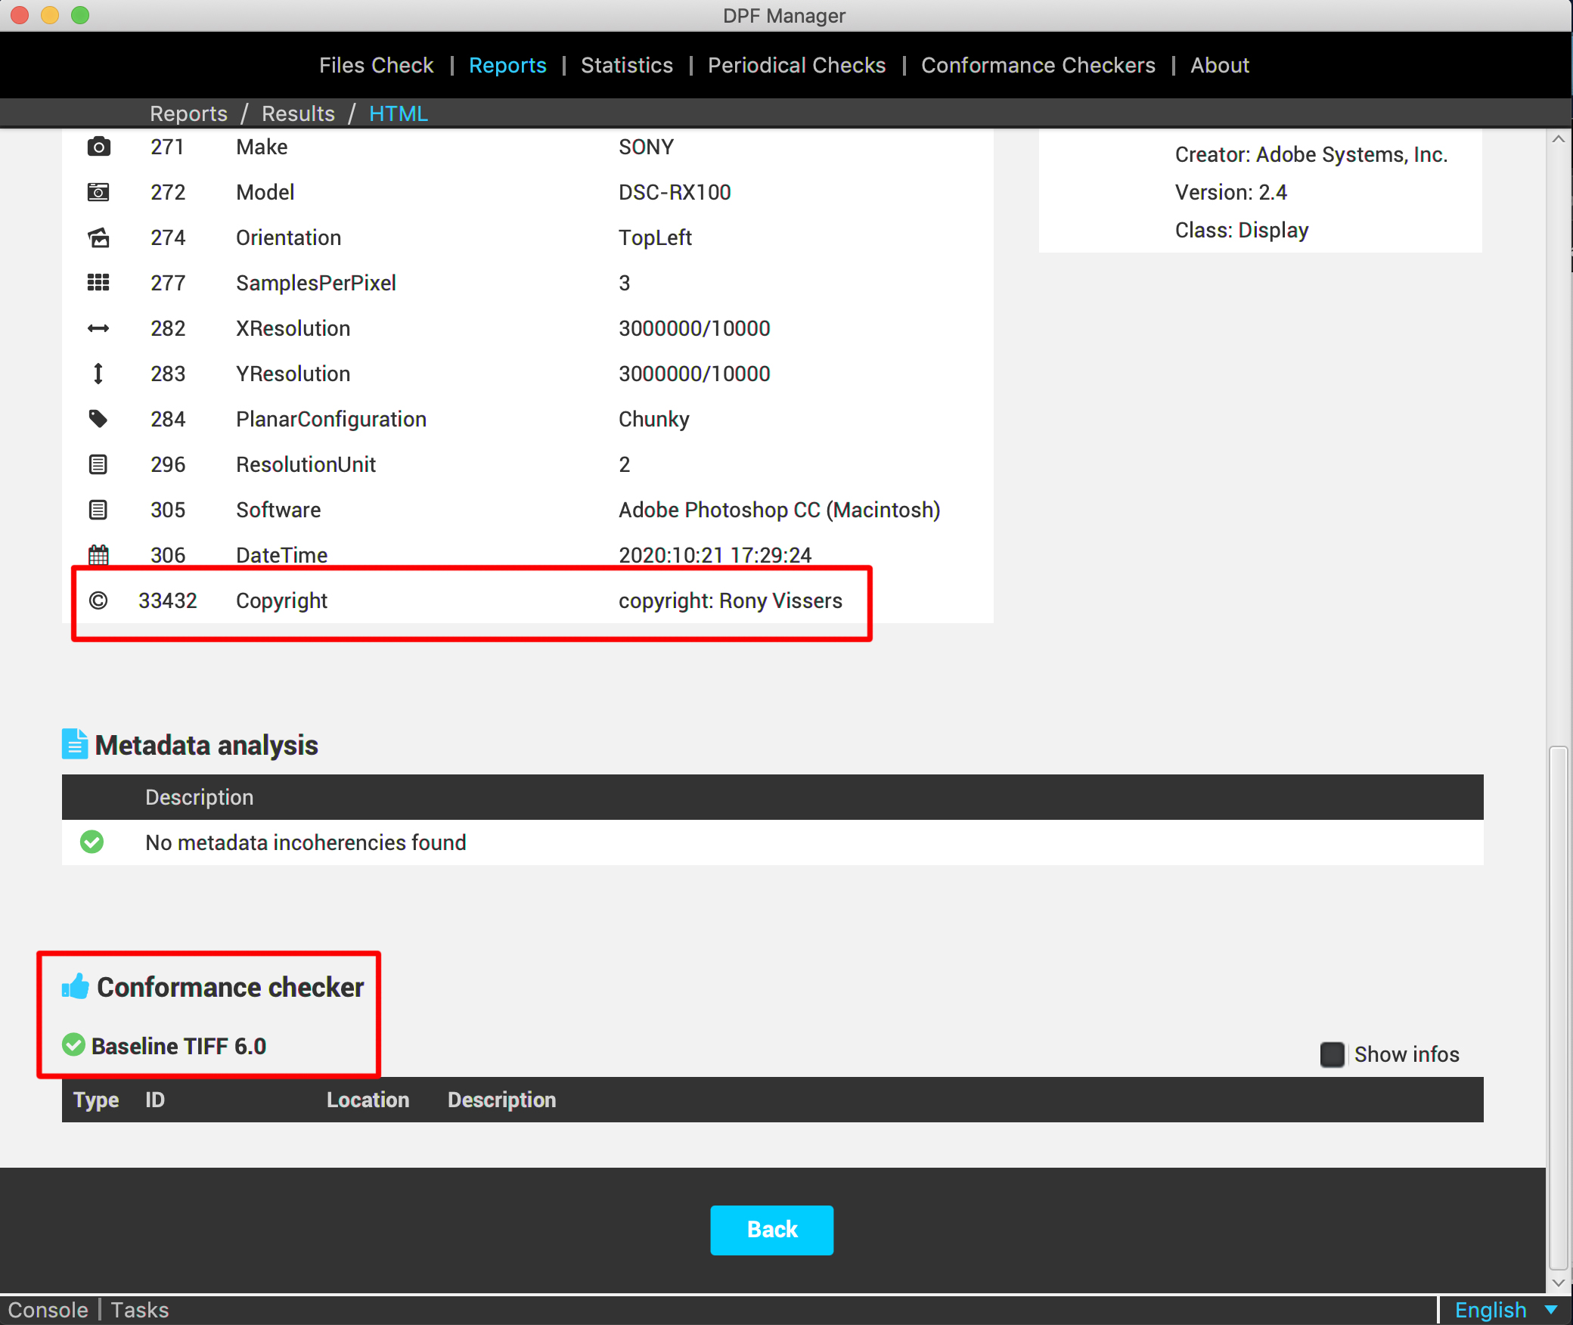
Task: Enable the Show infos checkbox
Action: click(x=1332, y=1054)
